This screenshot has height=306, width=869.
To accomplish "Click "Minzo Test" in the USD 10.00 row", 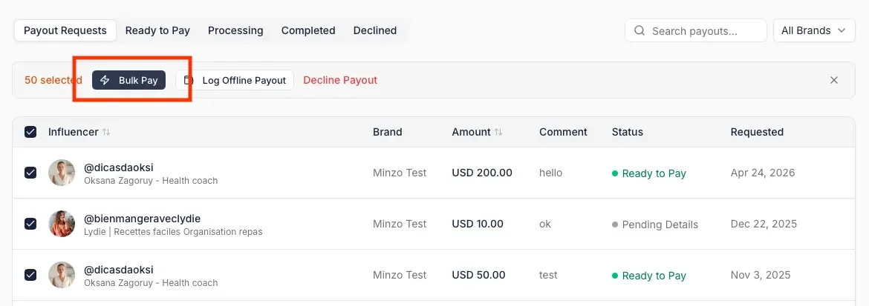I will [400, 224].
